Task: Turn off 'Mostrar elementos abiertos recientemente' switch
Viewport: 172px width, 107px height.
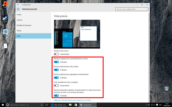Action: point(56,96)
